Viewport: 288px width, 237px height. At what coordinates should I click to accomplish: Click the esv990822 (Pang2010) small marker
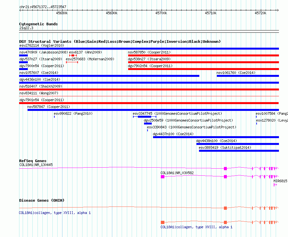coord(54,117)
